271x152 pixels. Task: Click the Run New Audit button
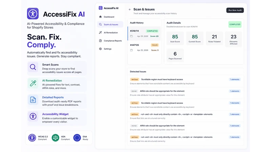(235, 10)
